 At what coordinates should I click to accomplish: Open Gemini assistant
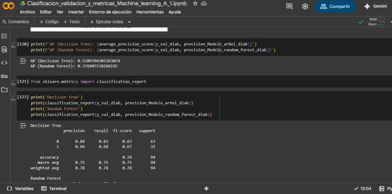pos(375,6)
